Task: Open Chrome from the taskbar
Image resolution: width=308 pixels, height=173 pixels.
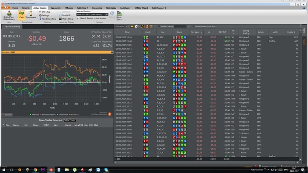Action: (35, 169)
